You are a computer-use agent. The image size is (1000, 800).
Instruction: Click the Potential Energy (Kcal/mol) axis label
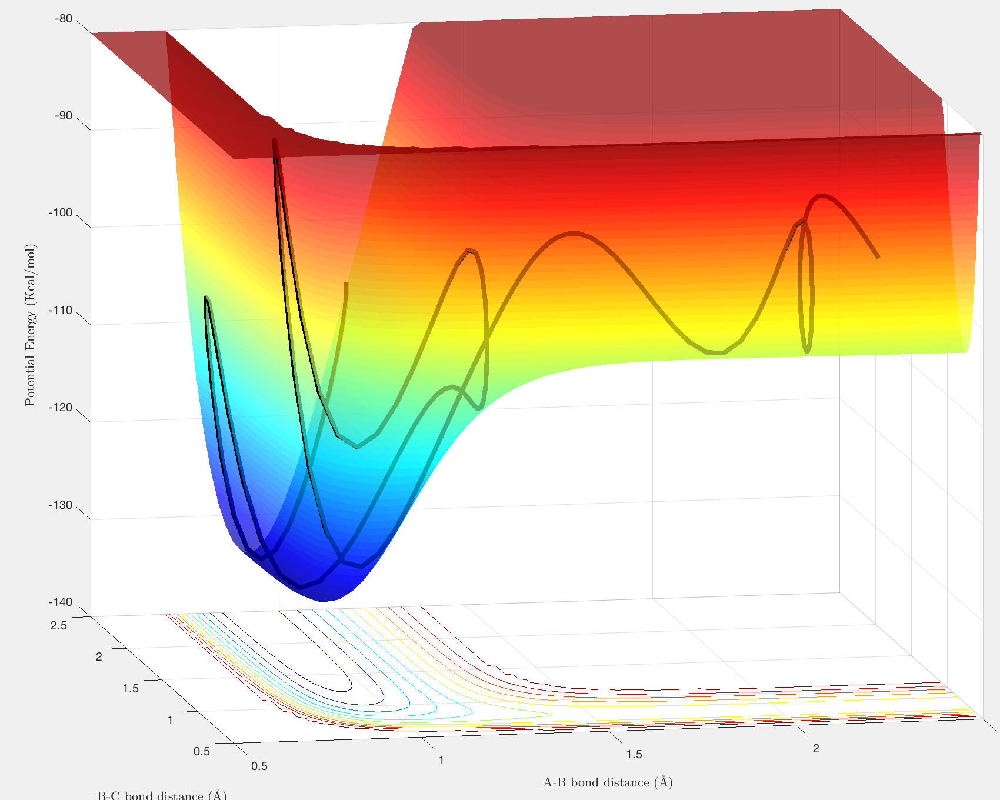click(31, 325)
